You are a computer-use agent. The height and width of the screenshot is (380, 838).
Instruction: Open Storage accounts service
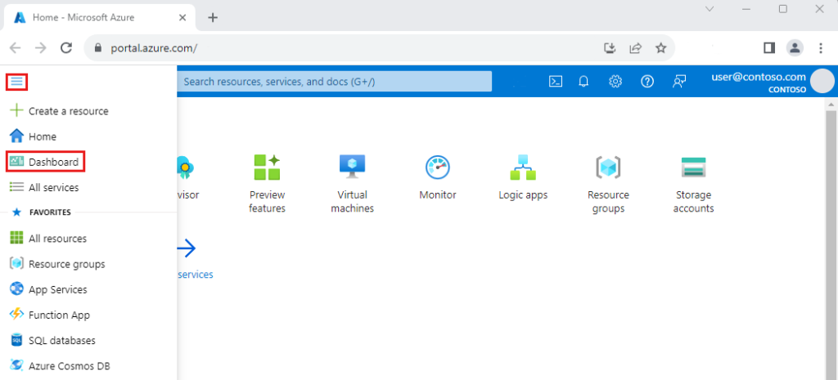(x=694, y=184)
